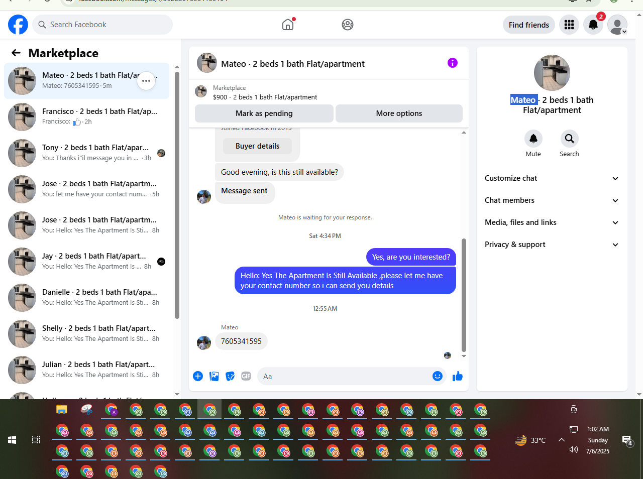The width and height of the screenshot is (643, 479).
Task: Click the Find friends button
Action: point(529,25)
